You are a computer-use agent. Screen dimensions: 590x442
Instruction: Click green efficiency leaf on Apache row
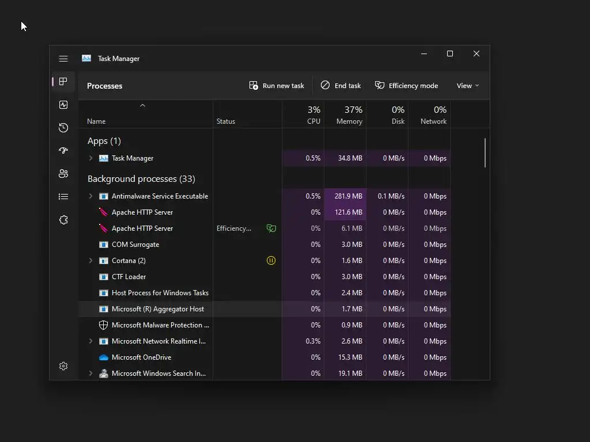click(x=271, y=228)
